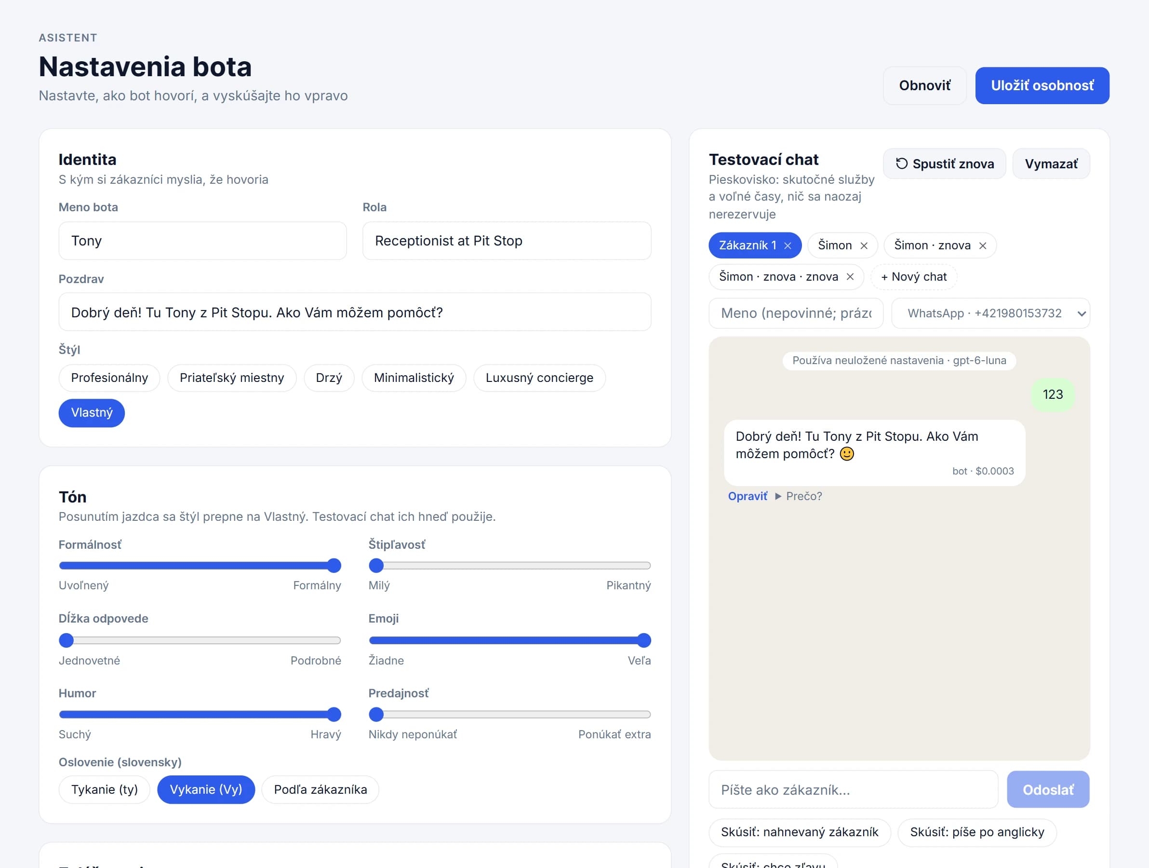The width and height of the screenshot is (1149, 868).
Task: Adjust the Humor slider
Action: pyautogui.click(x=200, y=715)
